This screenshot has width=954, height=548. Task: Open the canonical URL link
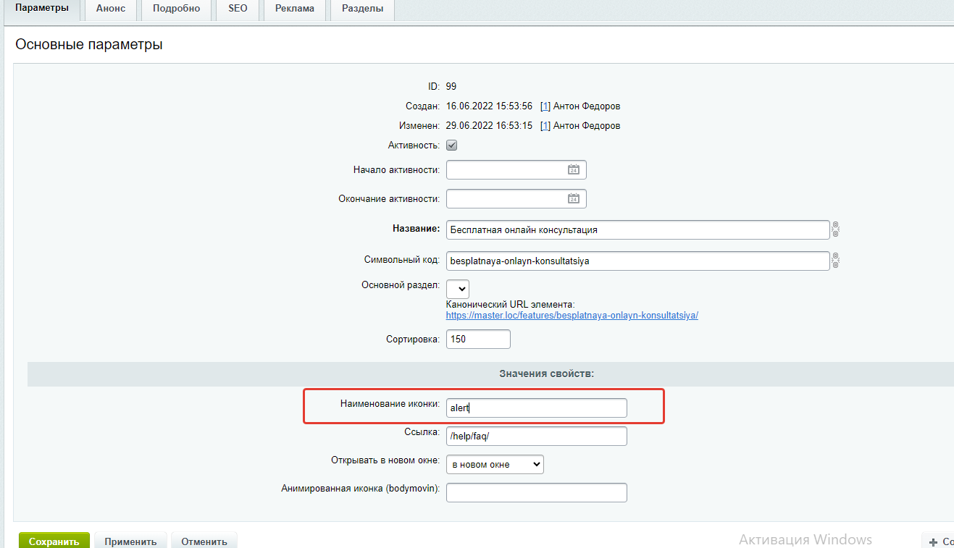point(572,315)
